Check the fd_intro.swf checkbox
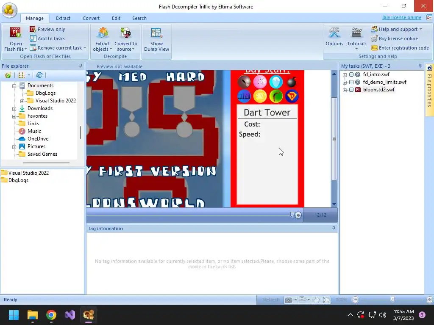The image size is (434, 325). point(351,74)
